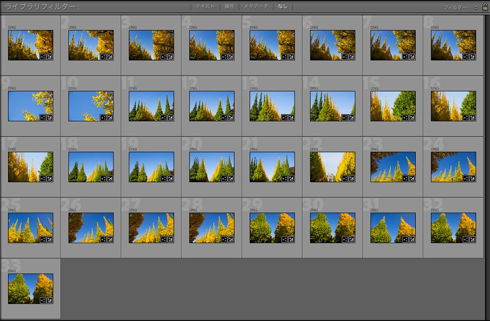Toggle the filter lock icon
The width and height of the screenshot is (490, 321).
coord(484,7)
